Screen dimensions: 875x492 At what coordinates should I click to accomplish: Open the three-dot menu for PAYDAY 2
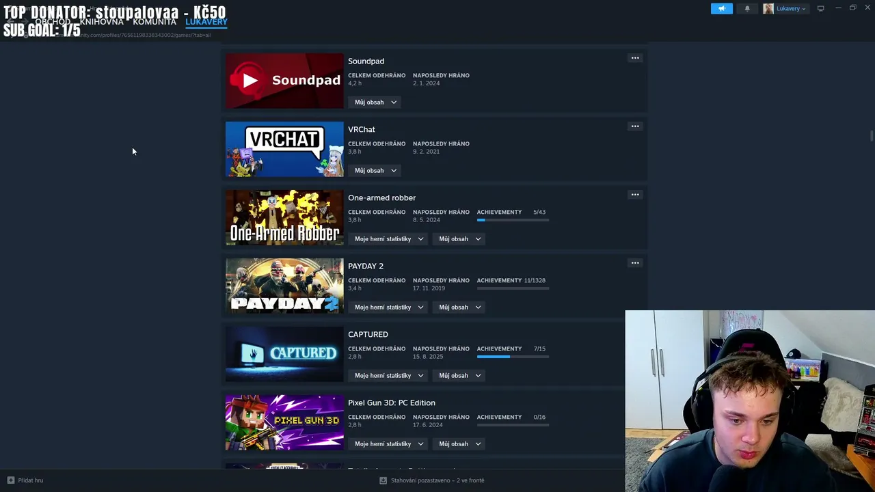click(635, 263)
